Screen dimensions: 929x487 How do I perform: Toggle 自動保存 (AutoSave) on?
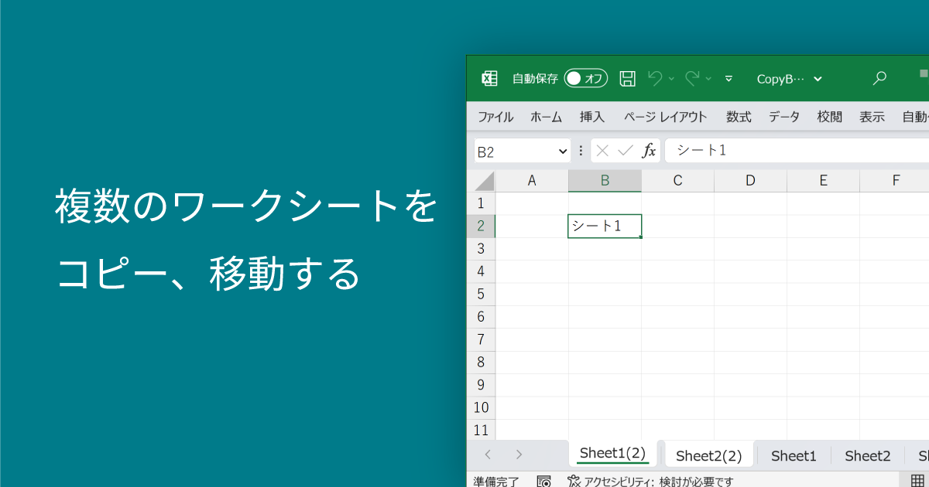click(585, 78)
